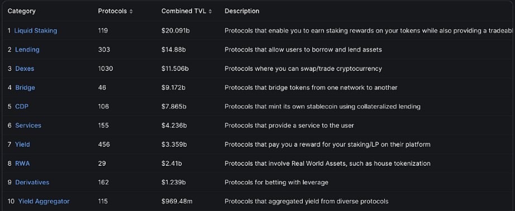Go to the Bridge category page
Screen dimensions: 515x211
pyautogui.click(x=25, y=88)
